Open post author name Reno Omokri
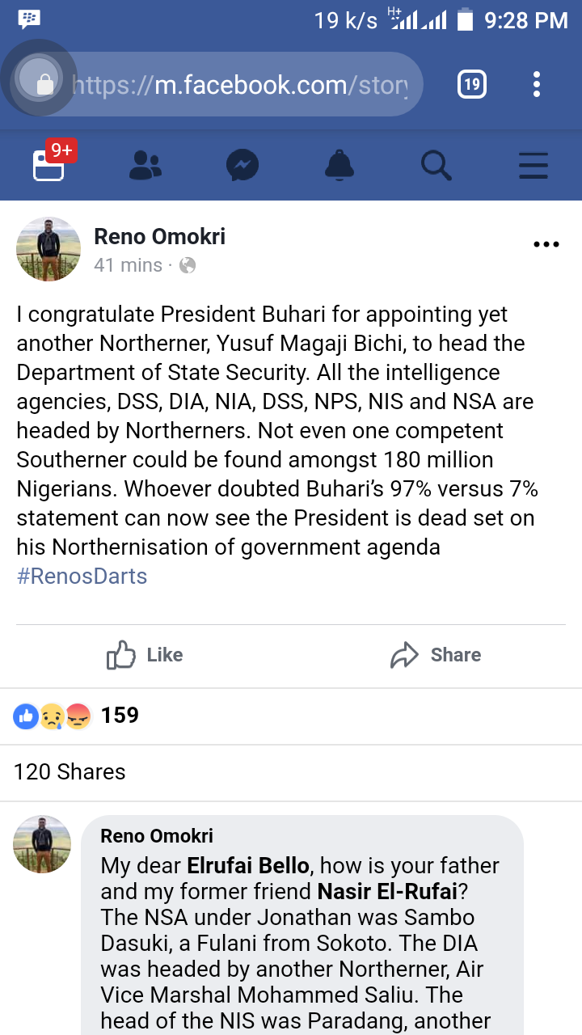Screen dimensions: 582x1035 pos(160,236)
